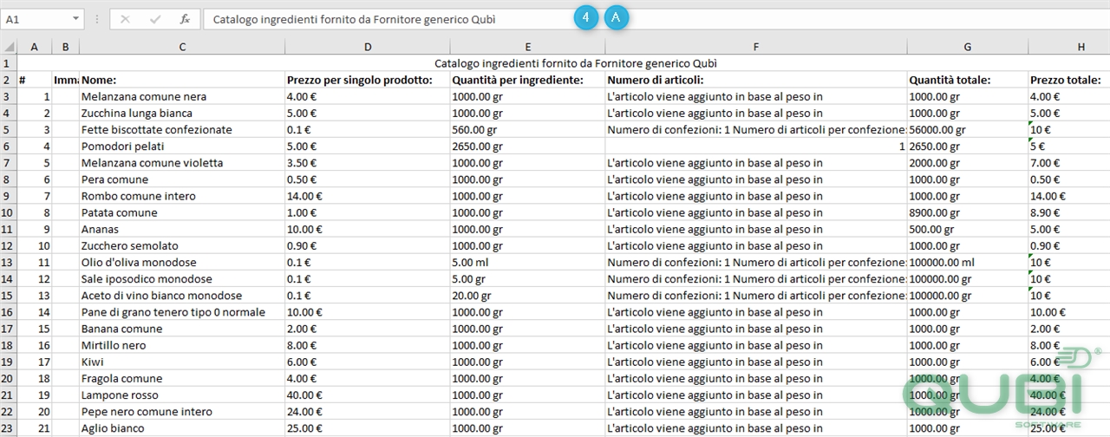Click cell 'Pomodori pelati'
Viewport: 1110px width, 437px height.
pos(182,147)
